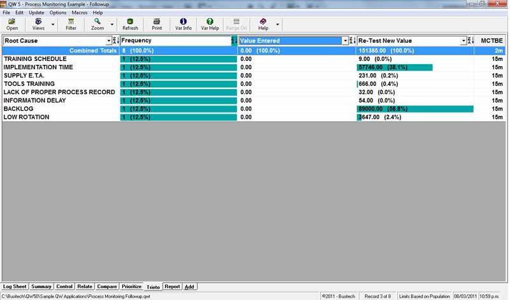Open the Edit menu
Viewport: 510px width, 300px height.
(19, 13)
